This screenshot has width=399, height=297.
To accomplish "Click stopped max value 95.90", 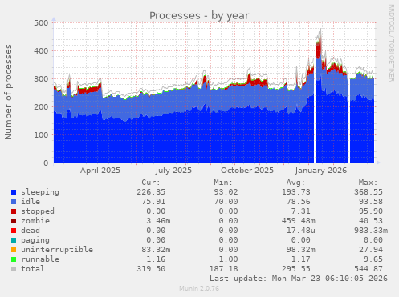I will [x=371, y=211].
